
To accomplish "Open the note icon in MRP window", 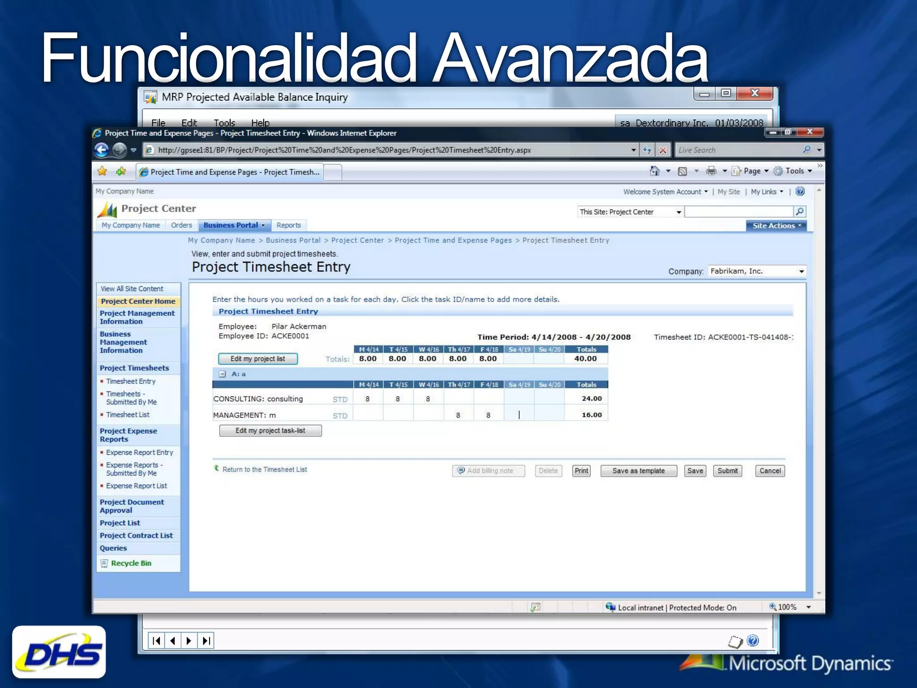I will [735, 641].
